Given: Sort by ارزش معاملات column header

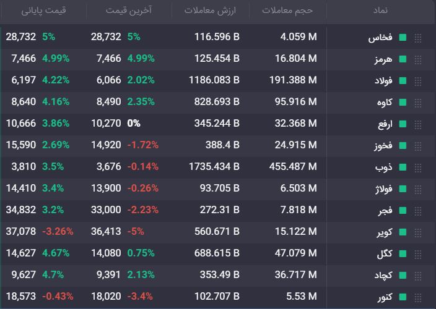Looking at the screenshot, I should (210, 11).
